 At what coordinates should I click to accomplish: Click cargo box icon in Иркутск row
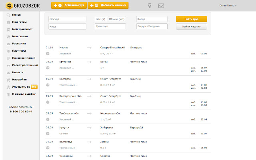click(x=48, y=134)
